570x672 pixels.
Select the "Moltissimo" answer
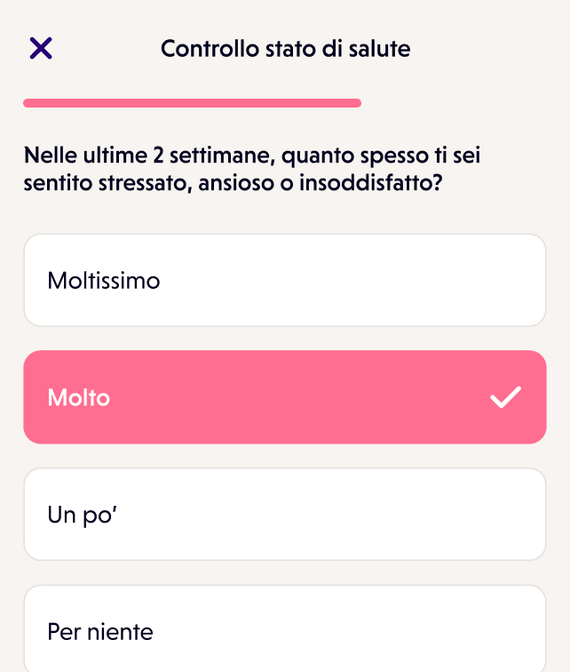pyautogui.click(x=284, y=281)
